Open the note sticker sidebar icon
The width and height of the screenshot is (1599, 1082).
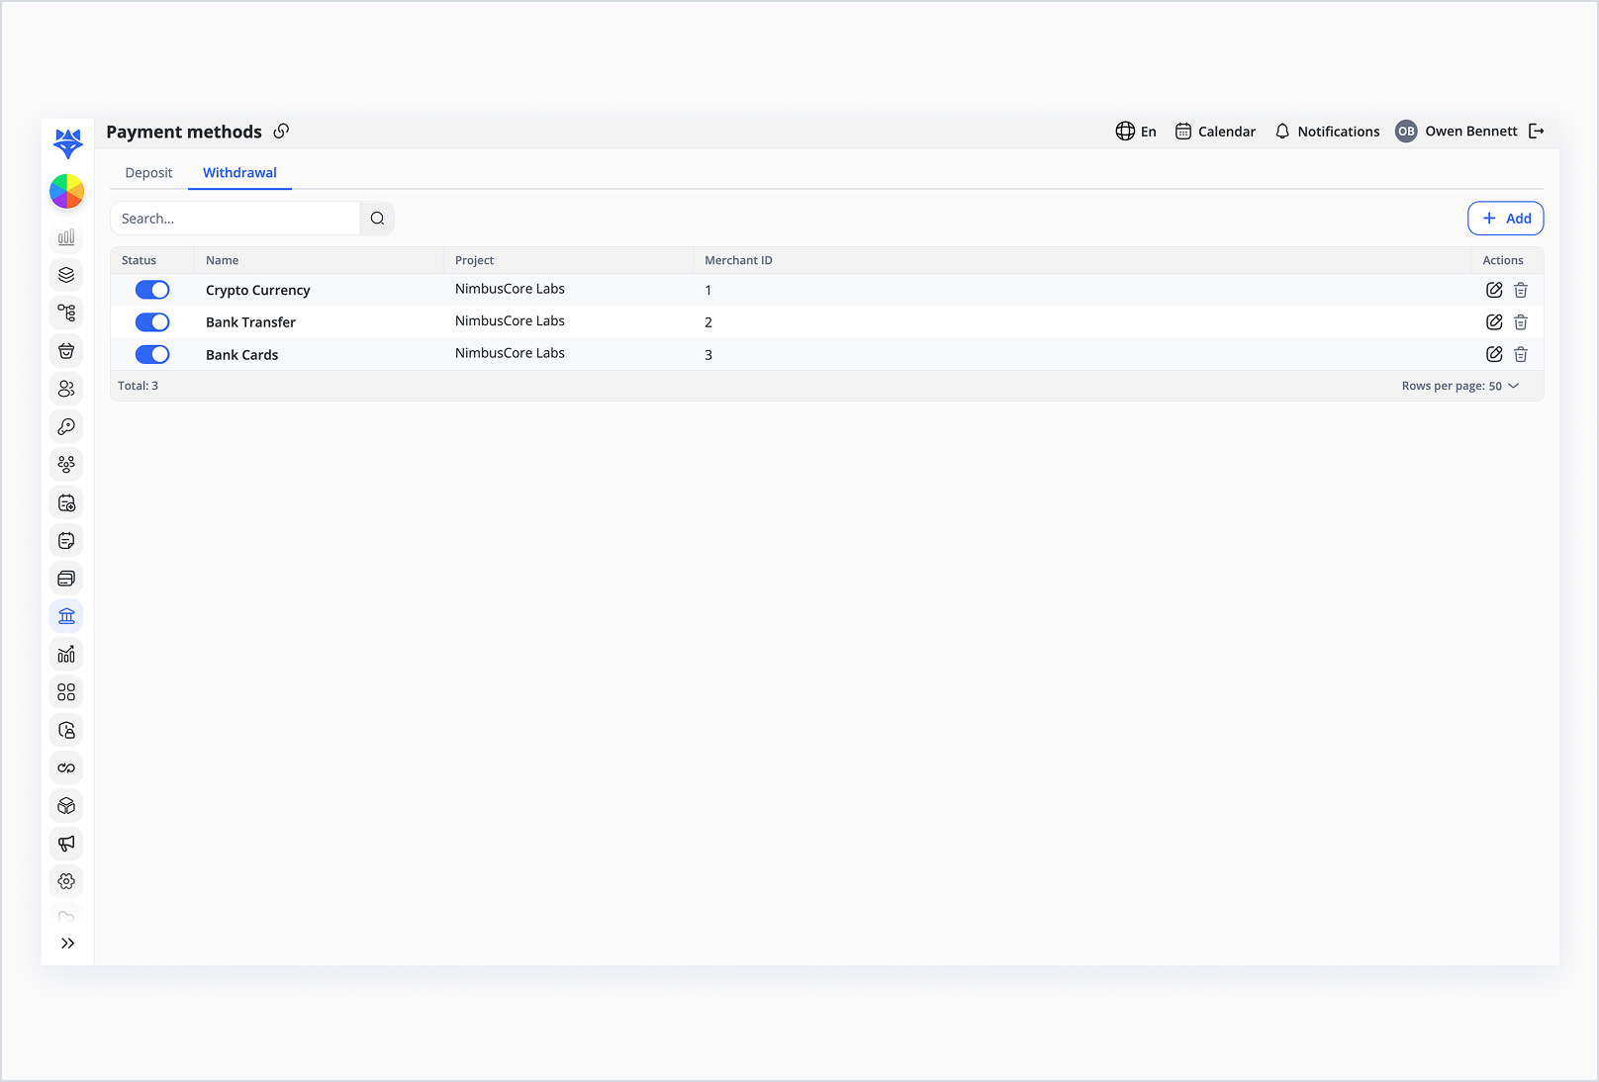point(66,540)
